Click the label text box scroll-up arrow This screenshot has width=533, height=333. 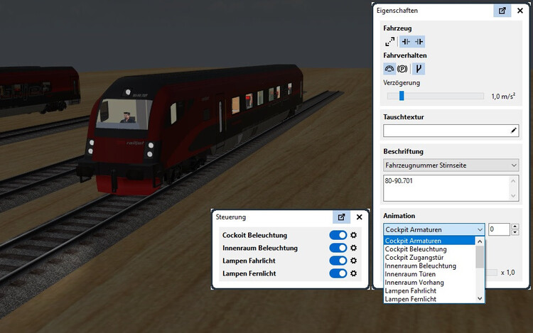(x=513, y=181)
